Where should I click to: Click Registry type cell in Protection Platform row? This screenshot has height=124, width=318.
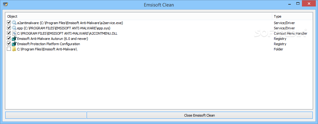(x=280, y=44)
